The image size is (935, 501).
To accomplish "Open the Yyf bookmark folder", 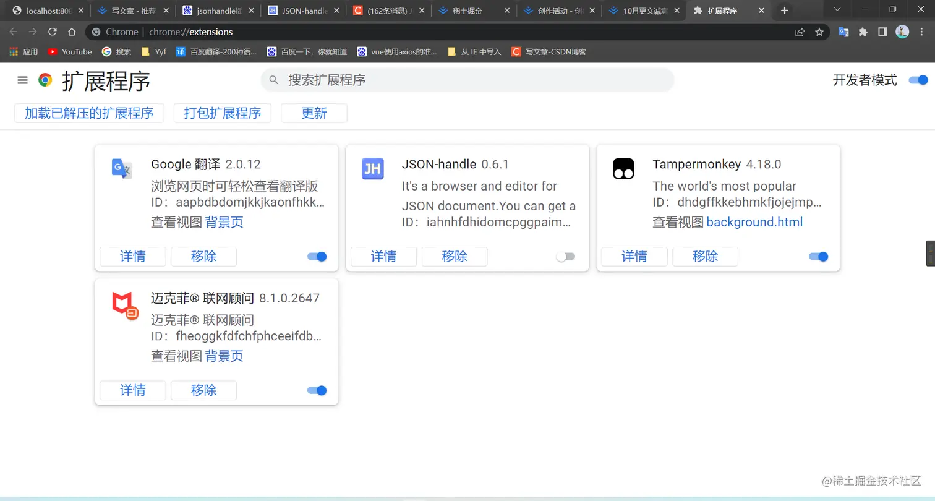I will [154, 52].
